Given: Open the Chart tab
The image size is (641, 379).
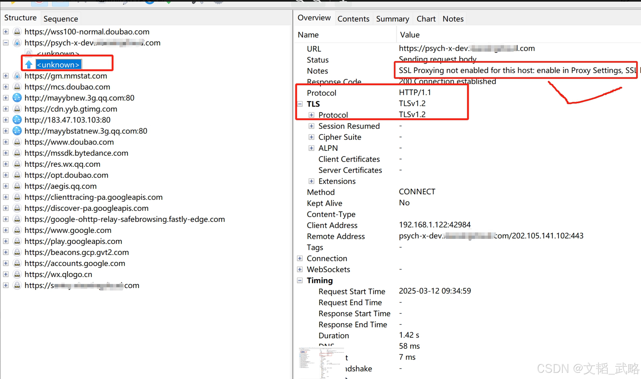Looking at the screenshot, I should click(426, 19).
